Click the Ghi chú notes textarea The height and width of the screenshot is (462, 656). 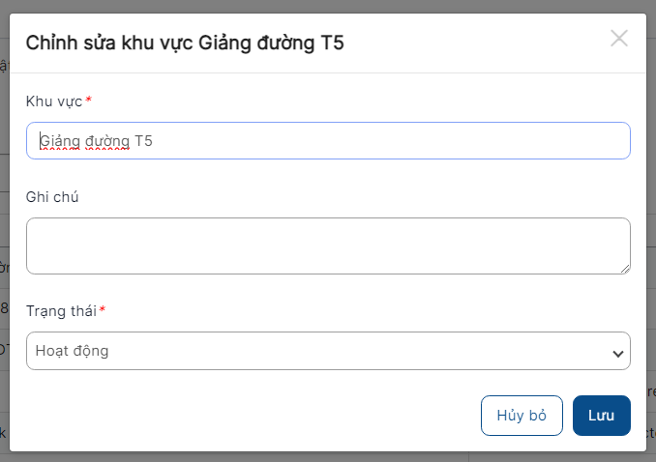tap(328, 245)
